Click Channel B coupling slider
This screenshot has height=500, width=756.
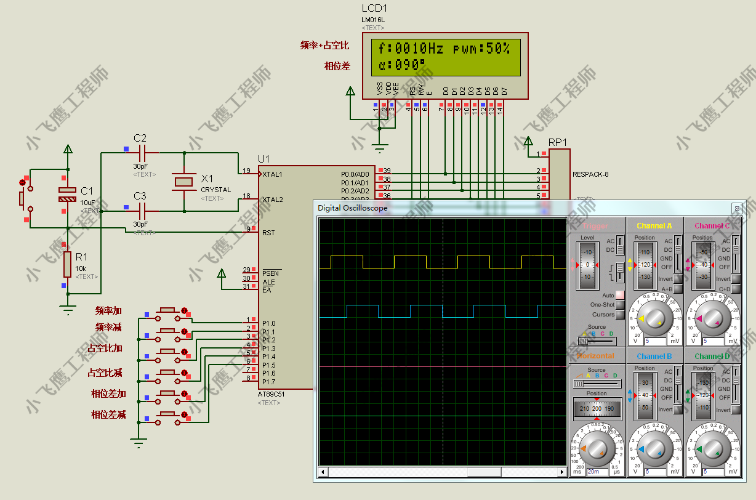click(x=678, y=385)
